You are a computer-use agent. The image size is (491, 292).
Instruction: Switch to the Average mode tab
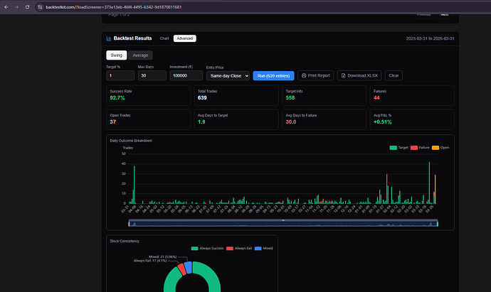pos(140,55)
